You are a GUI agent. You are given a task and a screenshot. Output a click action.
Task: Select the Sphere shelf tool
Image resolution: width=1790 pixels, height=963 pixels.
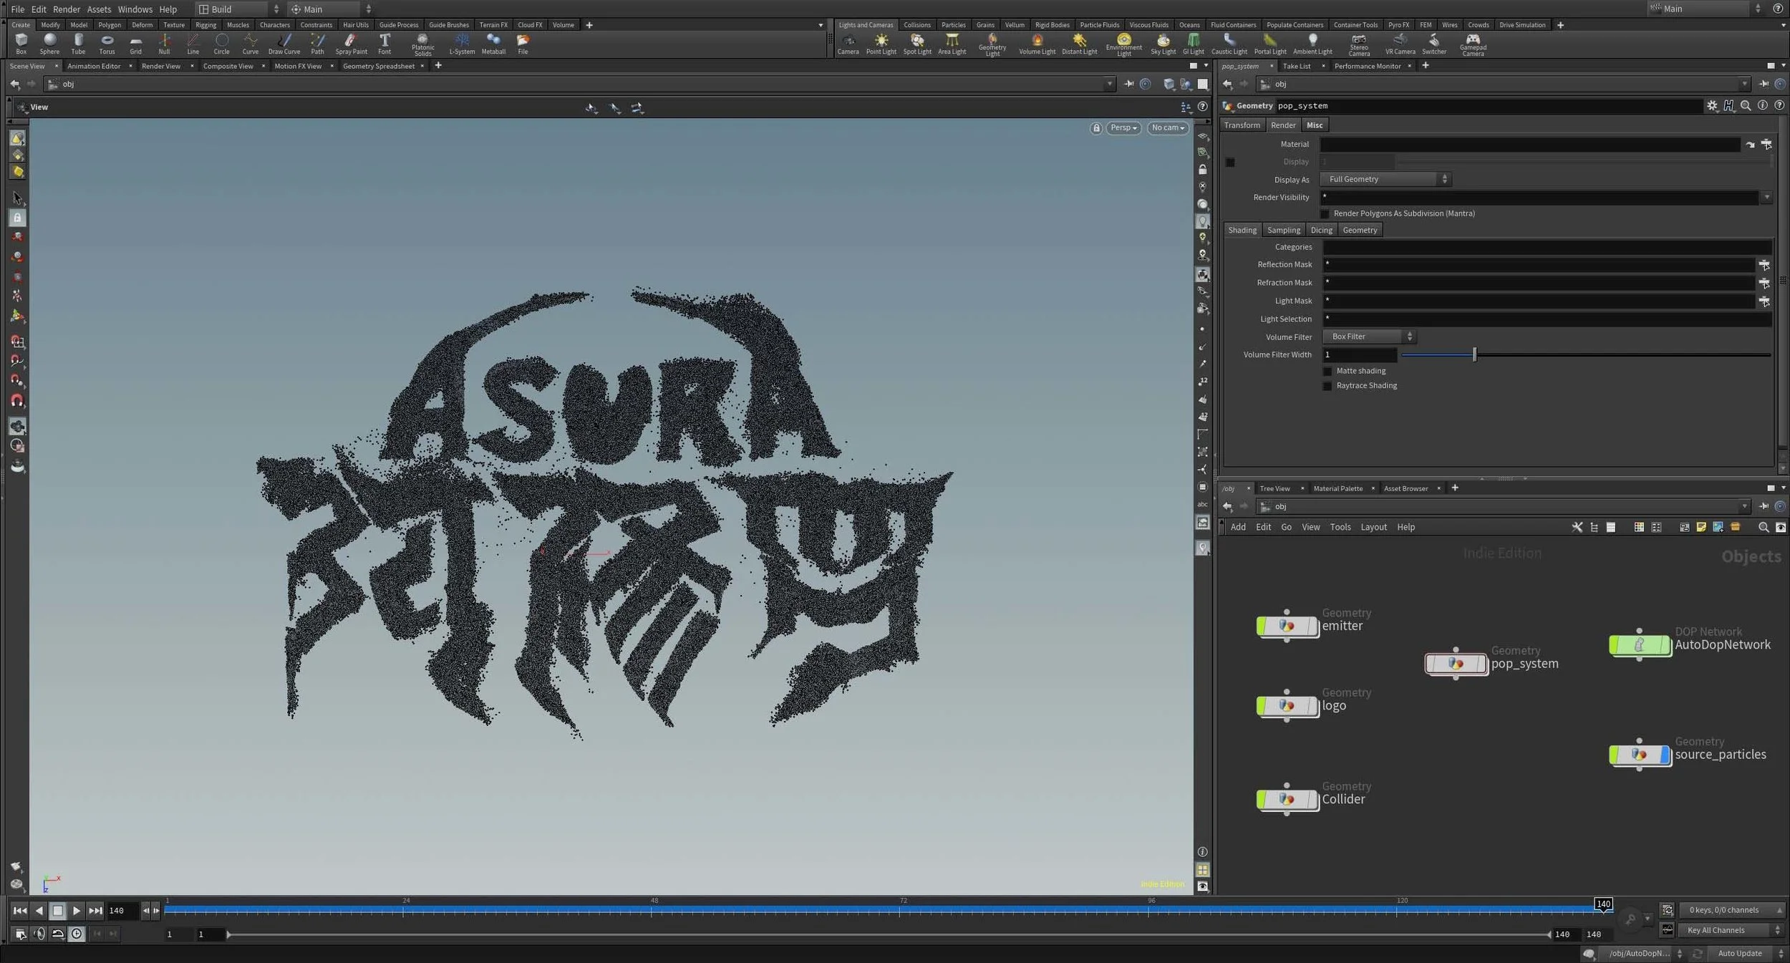49,43
